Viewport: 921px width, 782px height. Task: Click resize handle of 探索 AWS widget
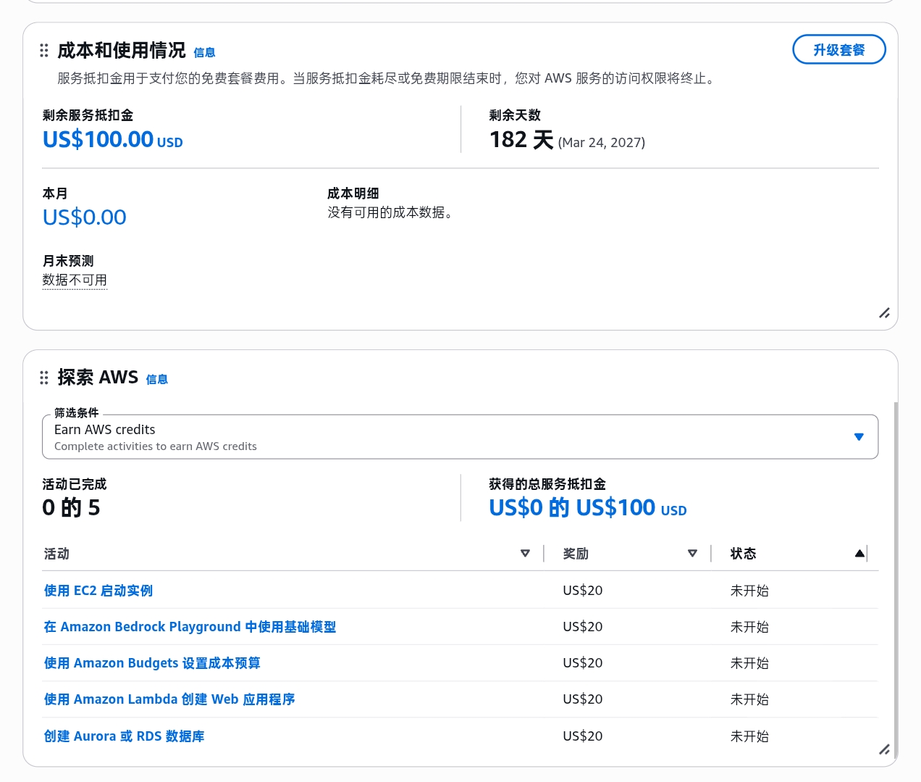[x=884, y=749]
